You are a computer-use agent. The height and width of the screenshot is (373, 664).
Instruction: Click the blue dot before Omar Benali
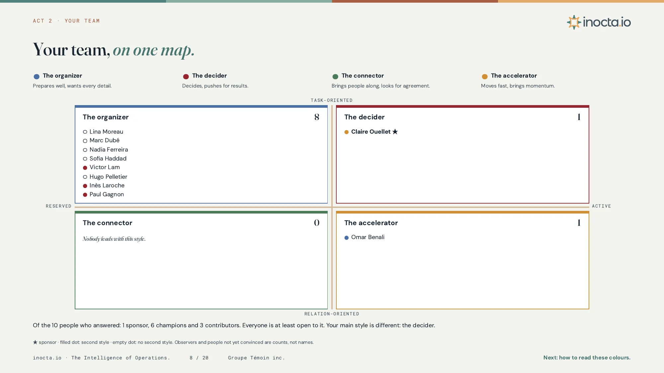tap(347, 238)
